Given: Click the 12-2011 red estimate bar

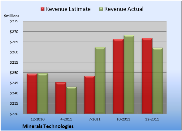Looking at the screenshot, I should pos(147,76).
